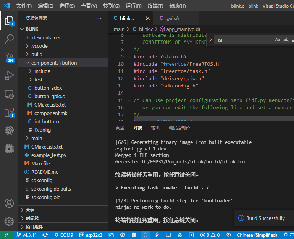Expand the main folder
Image resolution: width=294 pixels, height=239 pixels.
[63, 138]
